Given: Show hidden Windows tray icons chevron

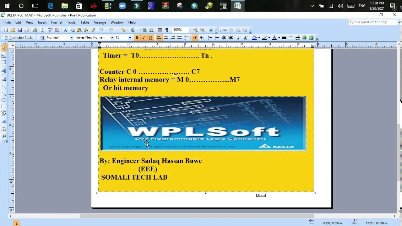Looking at the screenshot, I should pos(312,6).
